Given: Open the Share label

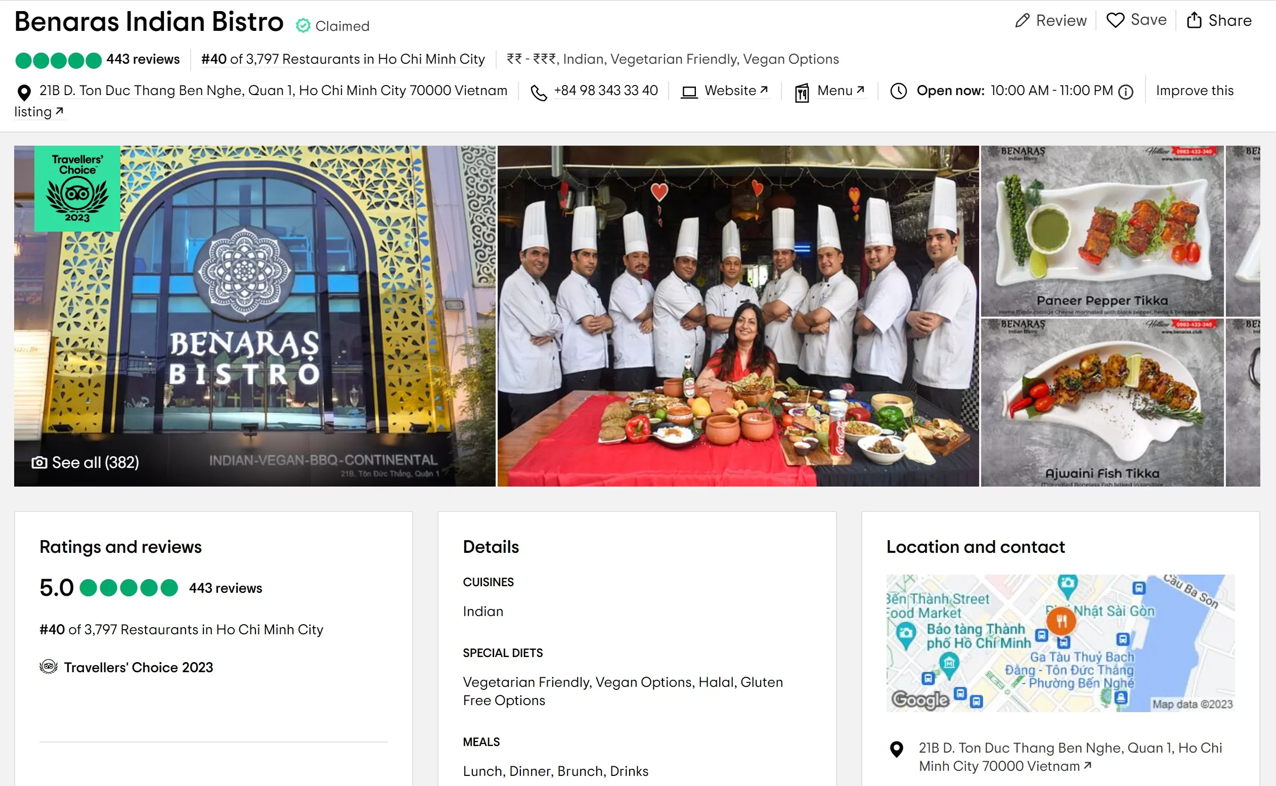Looking at the screenshot, I should click(x=1230, y=21).
